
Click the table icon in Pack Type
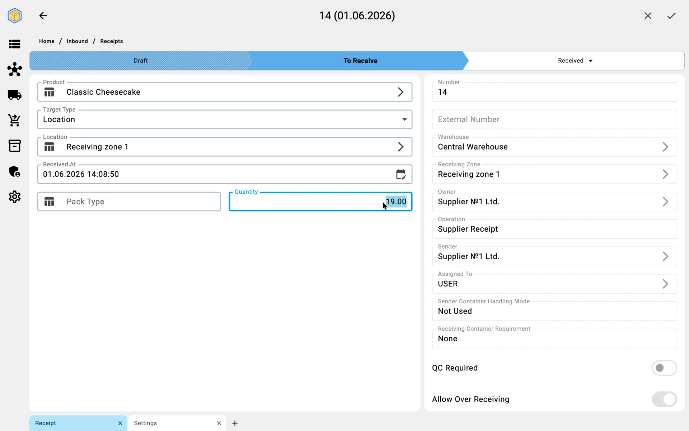(49, 202)
